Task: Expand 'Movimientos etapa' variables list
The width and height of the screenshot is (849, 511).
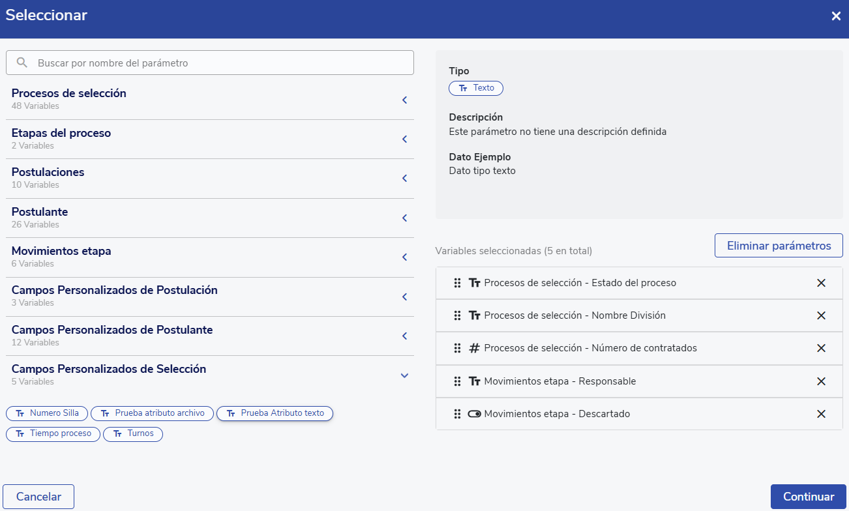Action: 404,257
